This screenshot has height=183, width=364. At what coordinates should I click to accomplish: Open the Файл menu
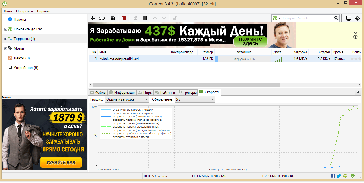coord(8,11)
